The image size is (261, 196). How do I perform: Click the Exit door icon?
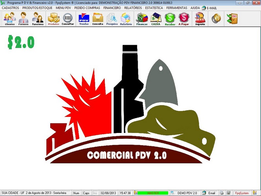click(x=232, y=18)
